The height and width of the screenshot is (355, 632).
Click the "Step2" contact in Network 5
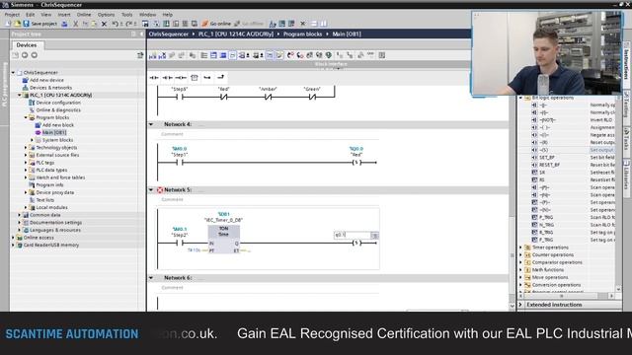[180, 243]
